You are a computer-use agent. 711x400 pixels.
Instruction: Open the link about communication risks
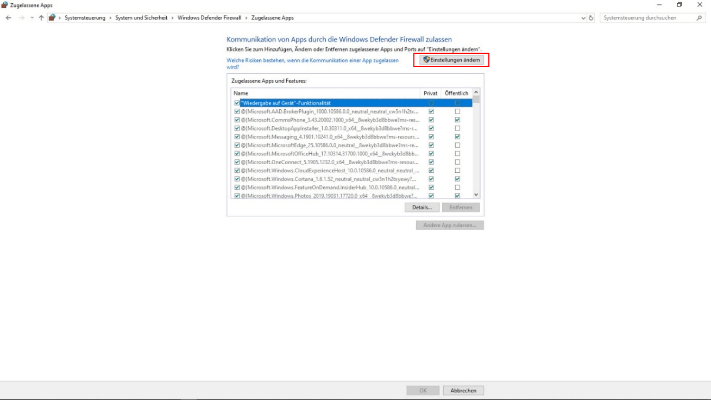312,64
